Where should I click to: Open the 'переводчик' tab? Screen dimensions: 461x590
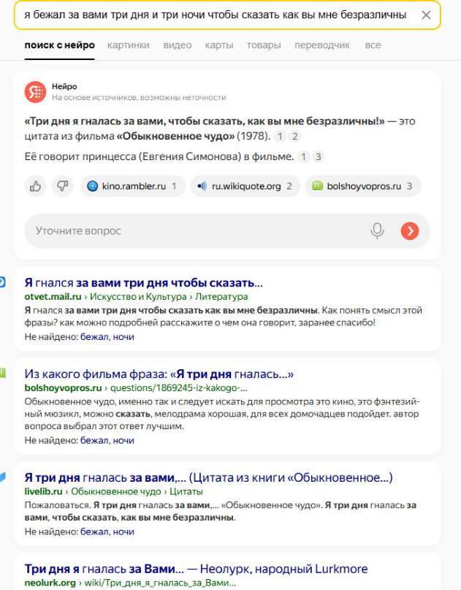click(x=322, y=45)
